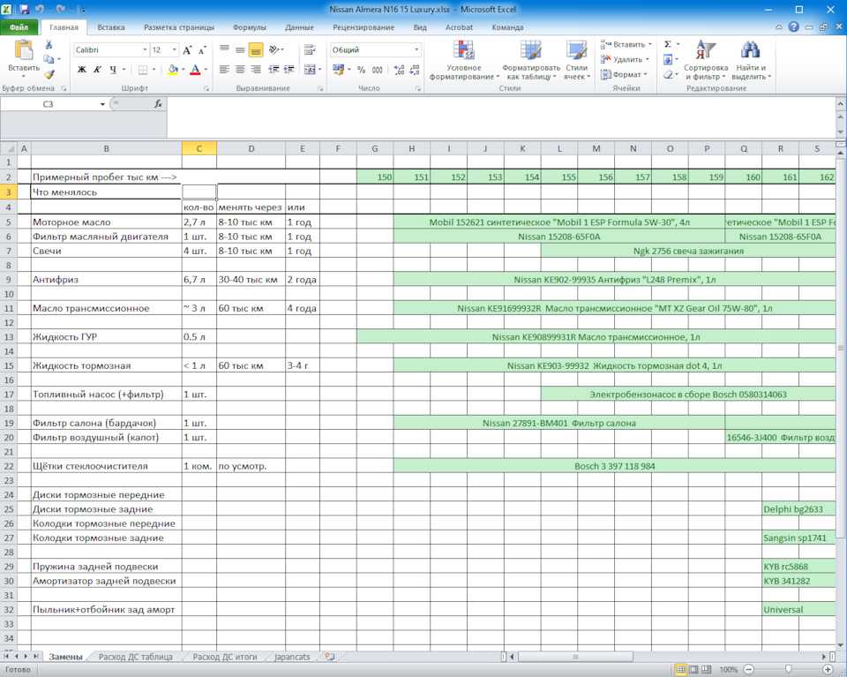Open the number format dropdown (Общий)
Viewport: 847px width, 677px height.
[416, 50]
